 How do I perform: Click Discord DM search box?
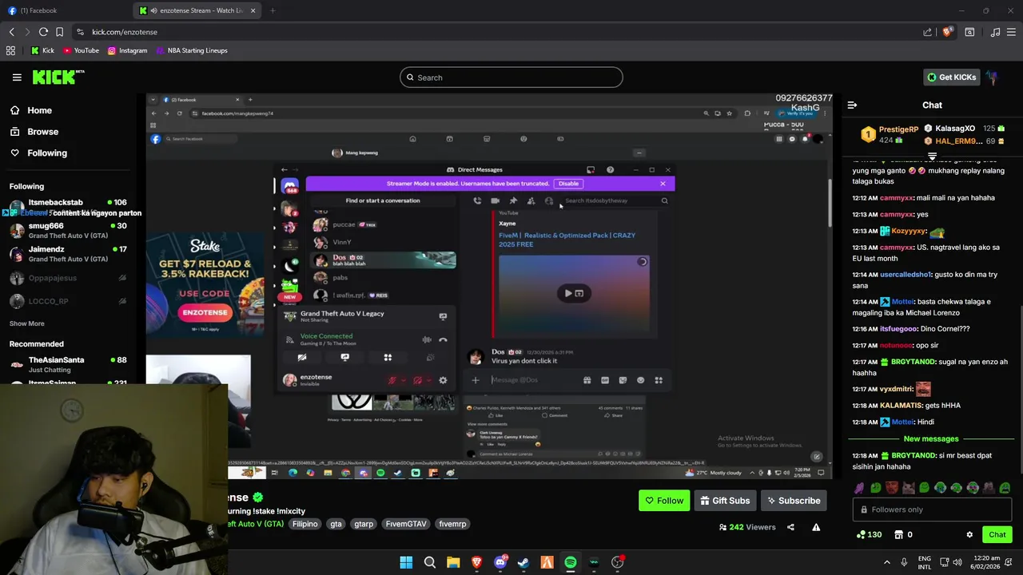(615, 201)
